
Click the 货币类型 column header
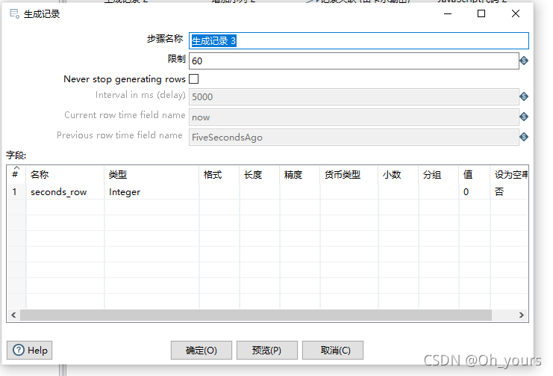tap(349, 174)
